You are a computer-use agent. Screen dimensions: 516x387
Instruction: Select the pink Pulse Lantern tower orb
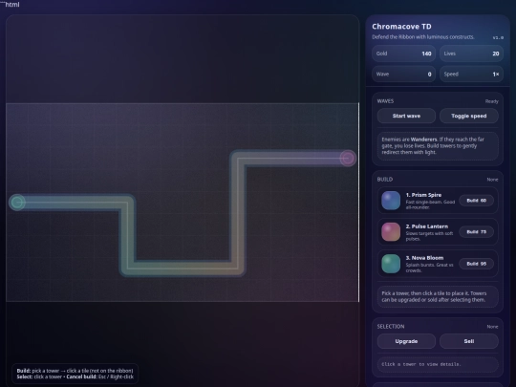(391, 231)
